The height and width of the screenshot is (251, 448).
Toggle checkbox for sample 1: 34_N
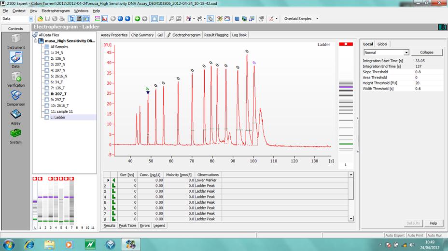click(x=47, y=53)
